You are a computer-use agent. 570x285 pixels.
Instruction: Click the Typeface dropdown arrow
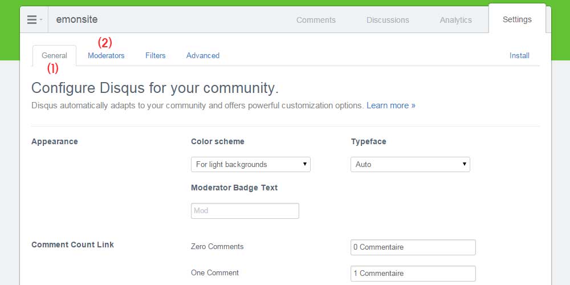pyautogui.click(x=464, y=164)
